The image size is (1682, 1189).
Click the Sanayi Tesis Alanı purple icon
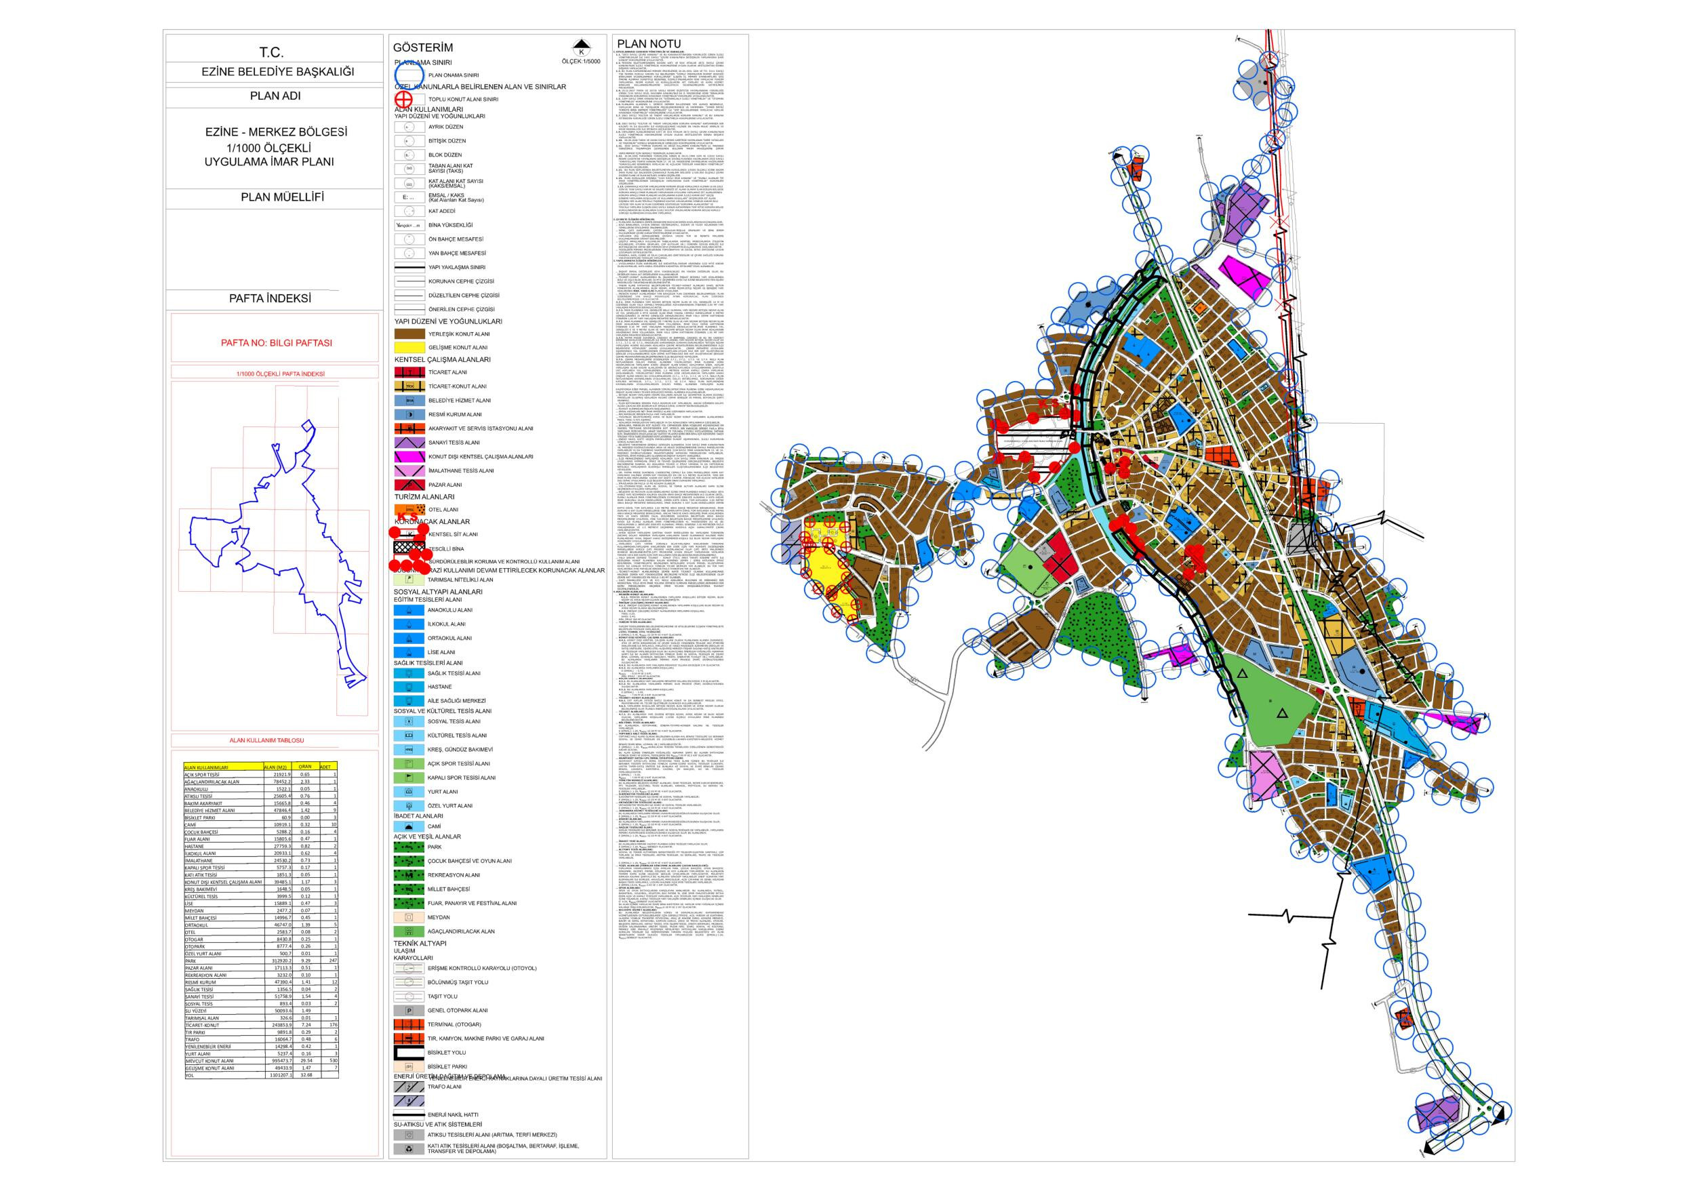click(x=409, y=443)
